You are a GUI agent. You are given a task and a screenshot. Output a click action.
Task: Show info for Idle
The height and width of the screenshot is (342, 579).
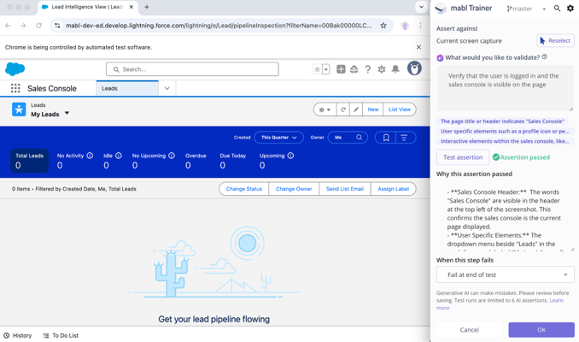click(119, 156)
